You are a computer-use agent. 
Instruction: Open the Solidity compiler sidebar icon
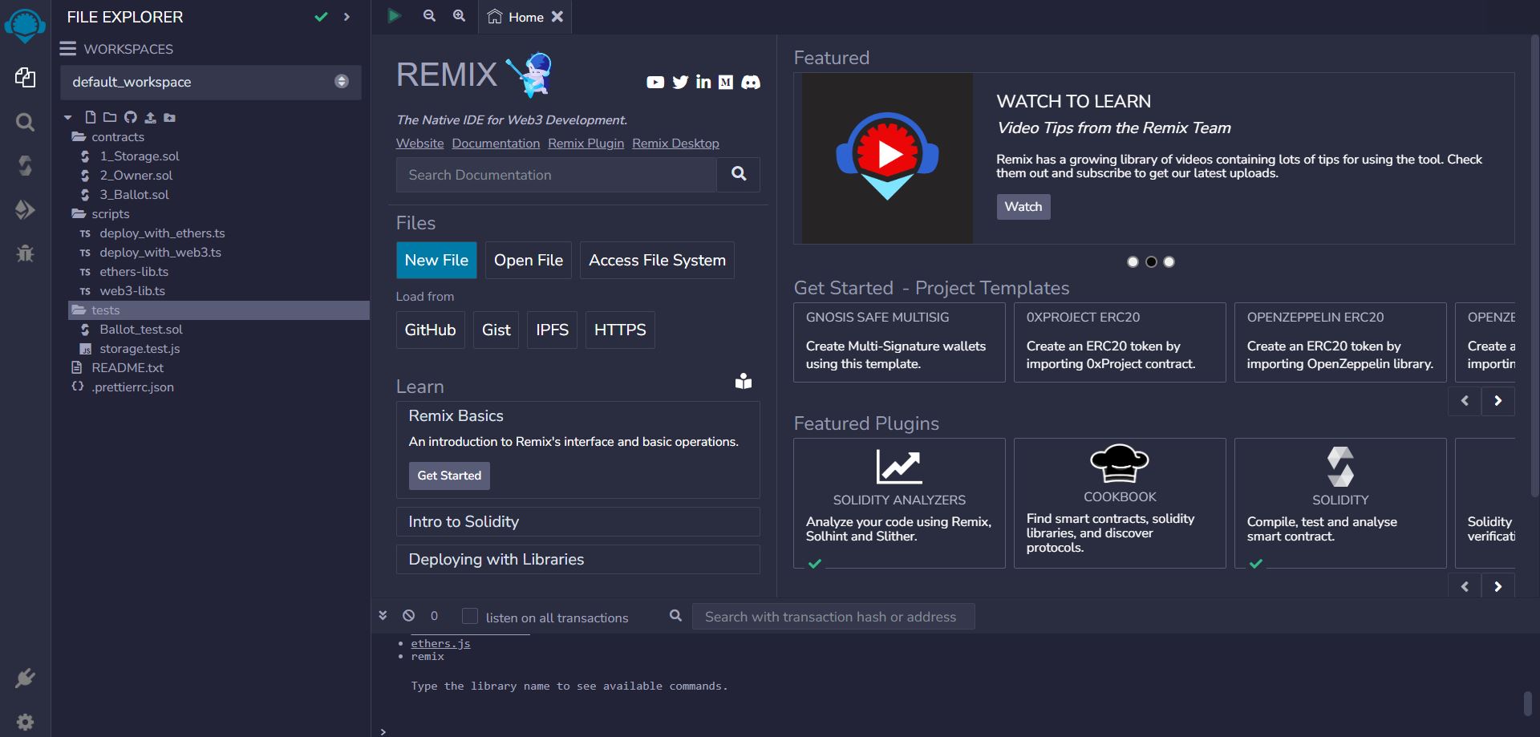(x=25, y=166)
